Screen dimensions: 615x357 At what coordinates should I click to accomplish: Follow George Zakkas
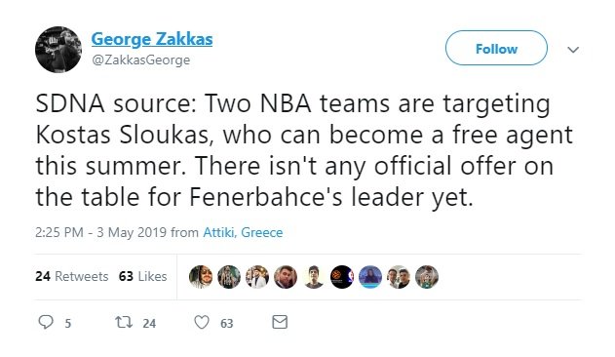[496, 49]
